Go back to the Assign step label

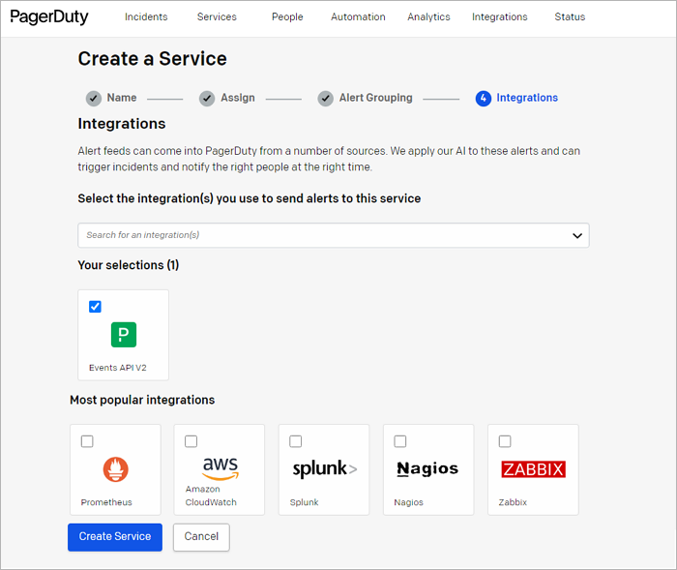(238, 98)
